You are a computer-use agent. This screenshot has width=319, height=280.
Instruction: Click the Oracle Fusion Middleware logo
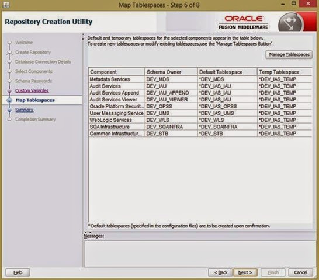tap(243, 23)
